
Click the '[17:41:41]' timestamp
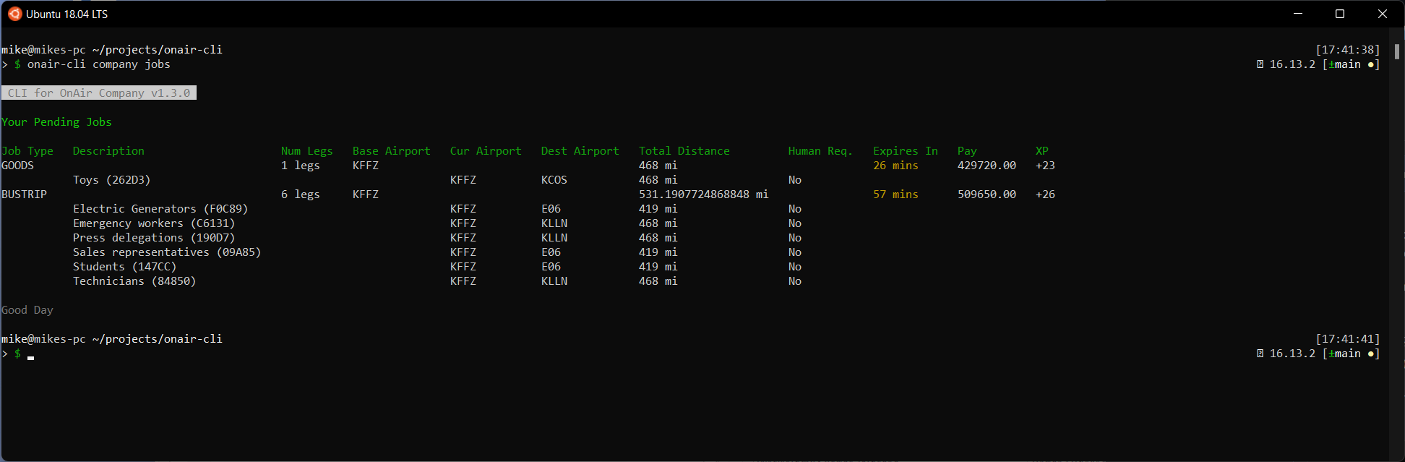[1348, 339]
